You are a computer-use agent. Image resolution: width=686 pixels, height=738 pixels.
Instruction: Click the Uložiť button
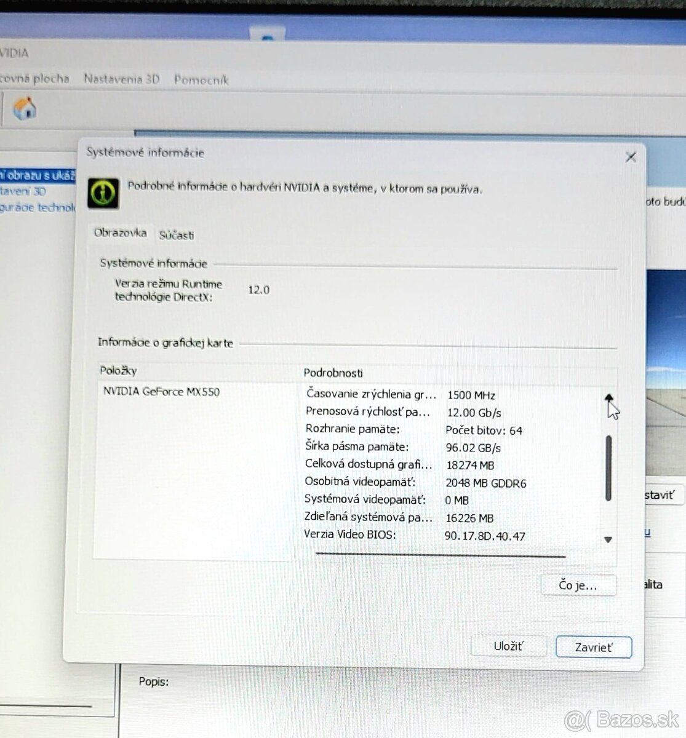point(508,646)
